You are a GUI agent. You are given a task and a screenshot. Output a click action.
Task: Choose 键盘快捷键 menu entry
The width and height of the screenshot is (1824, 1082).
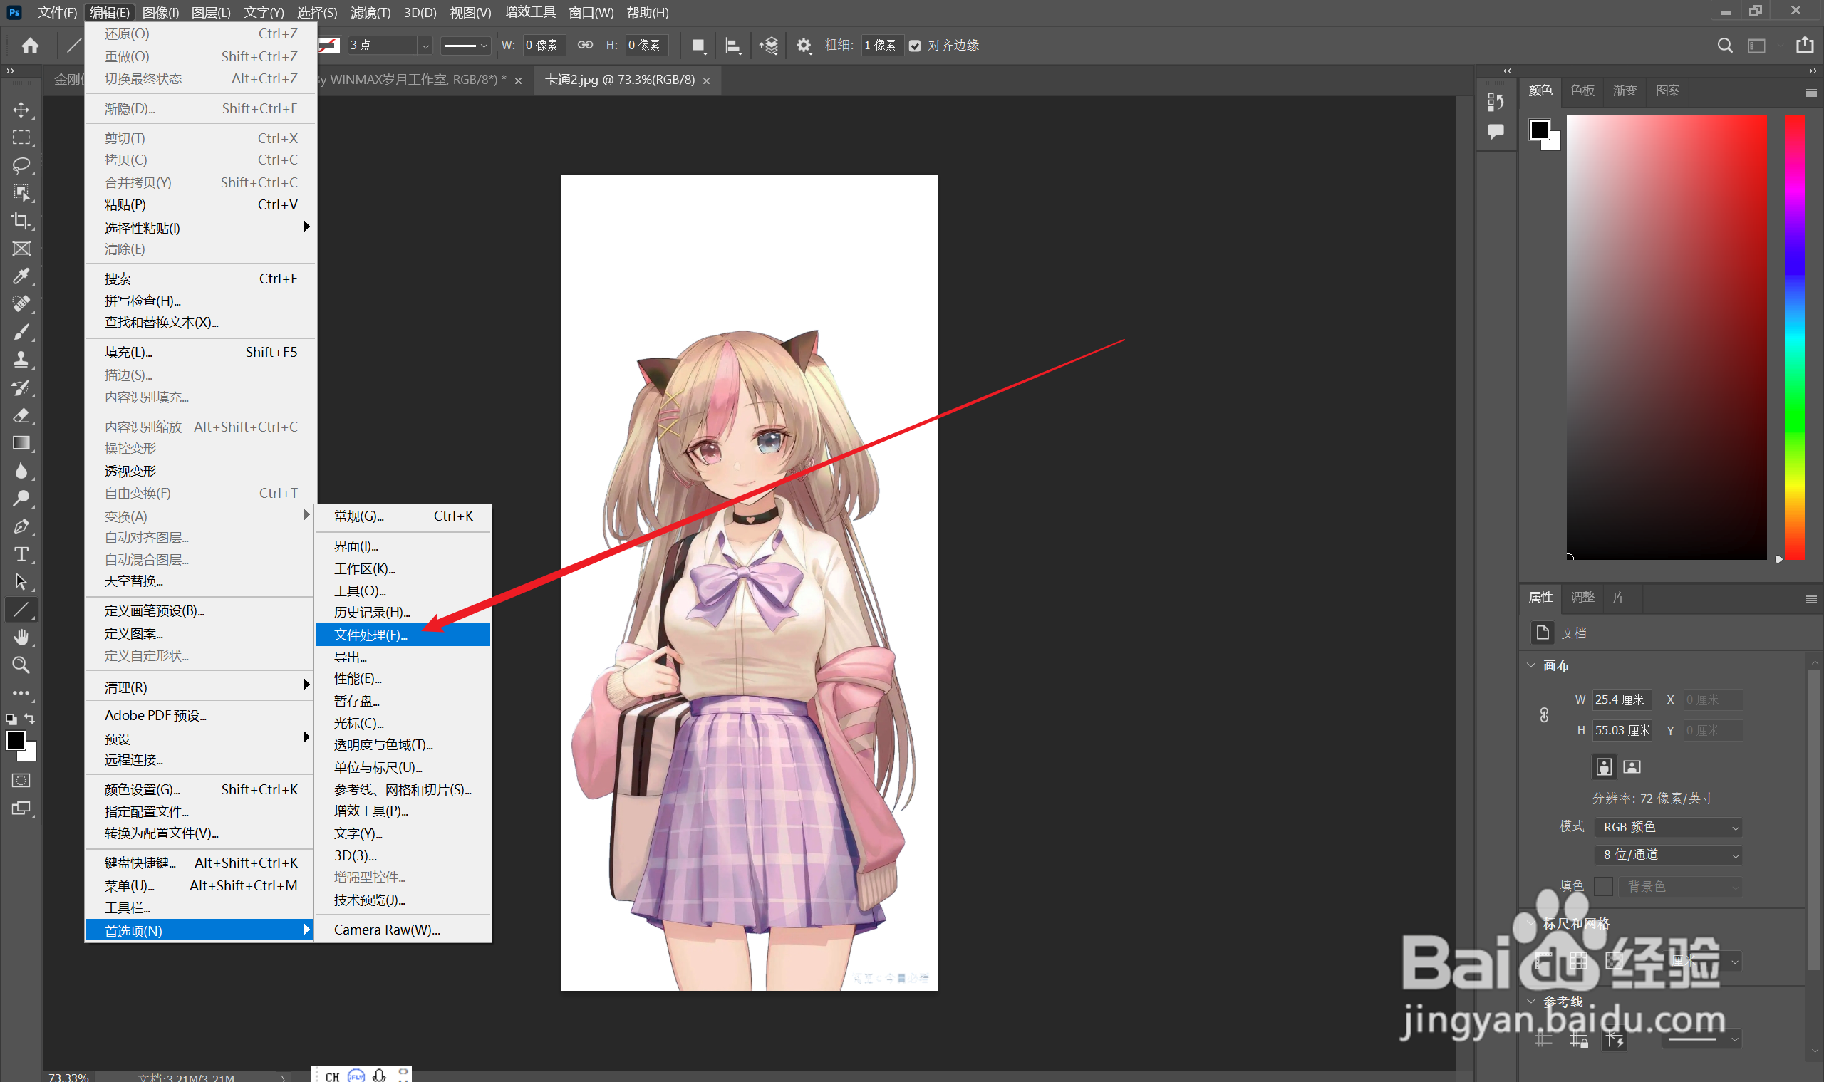point(199,863)
